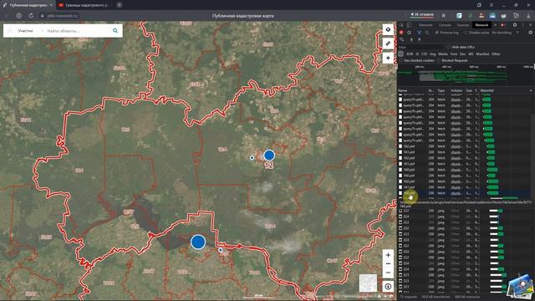
Task: Open the photo desktop icon in corner
Action: 520,286
